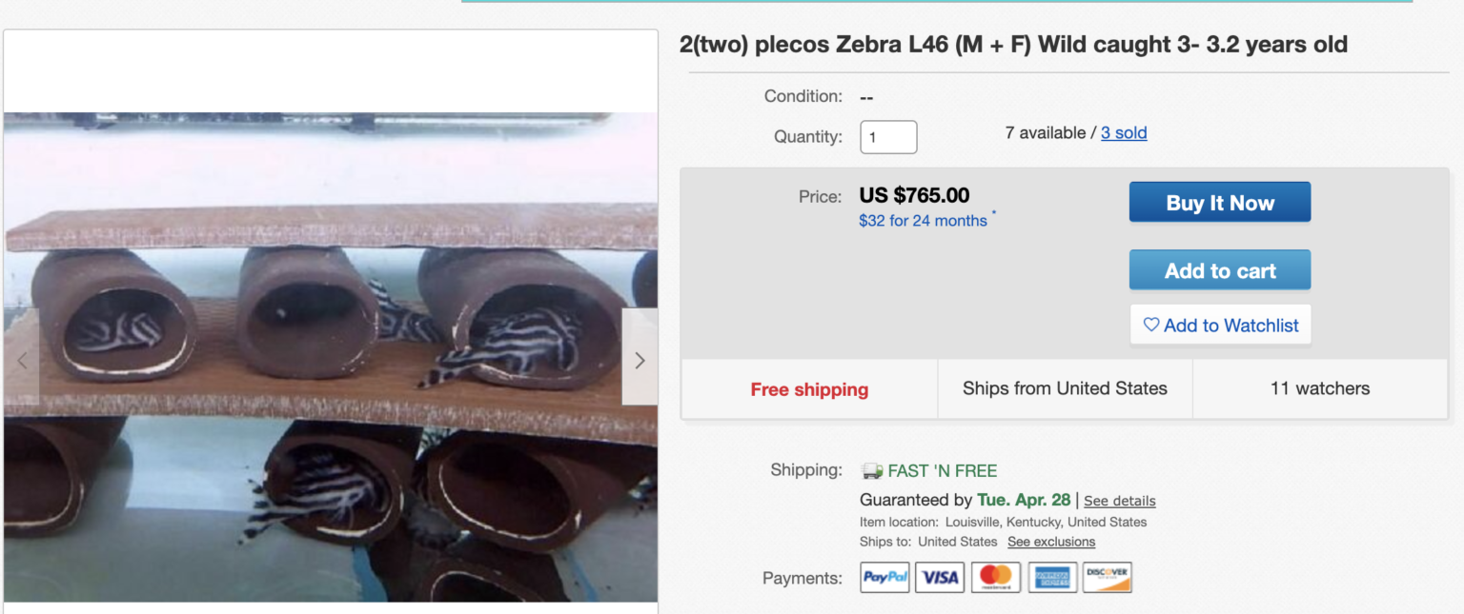Click the American Express card icon
The image size is (1464, 614).
click(x=1052, y=578)
